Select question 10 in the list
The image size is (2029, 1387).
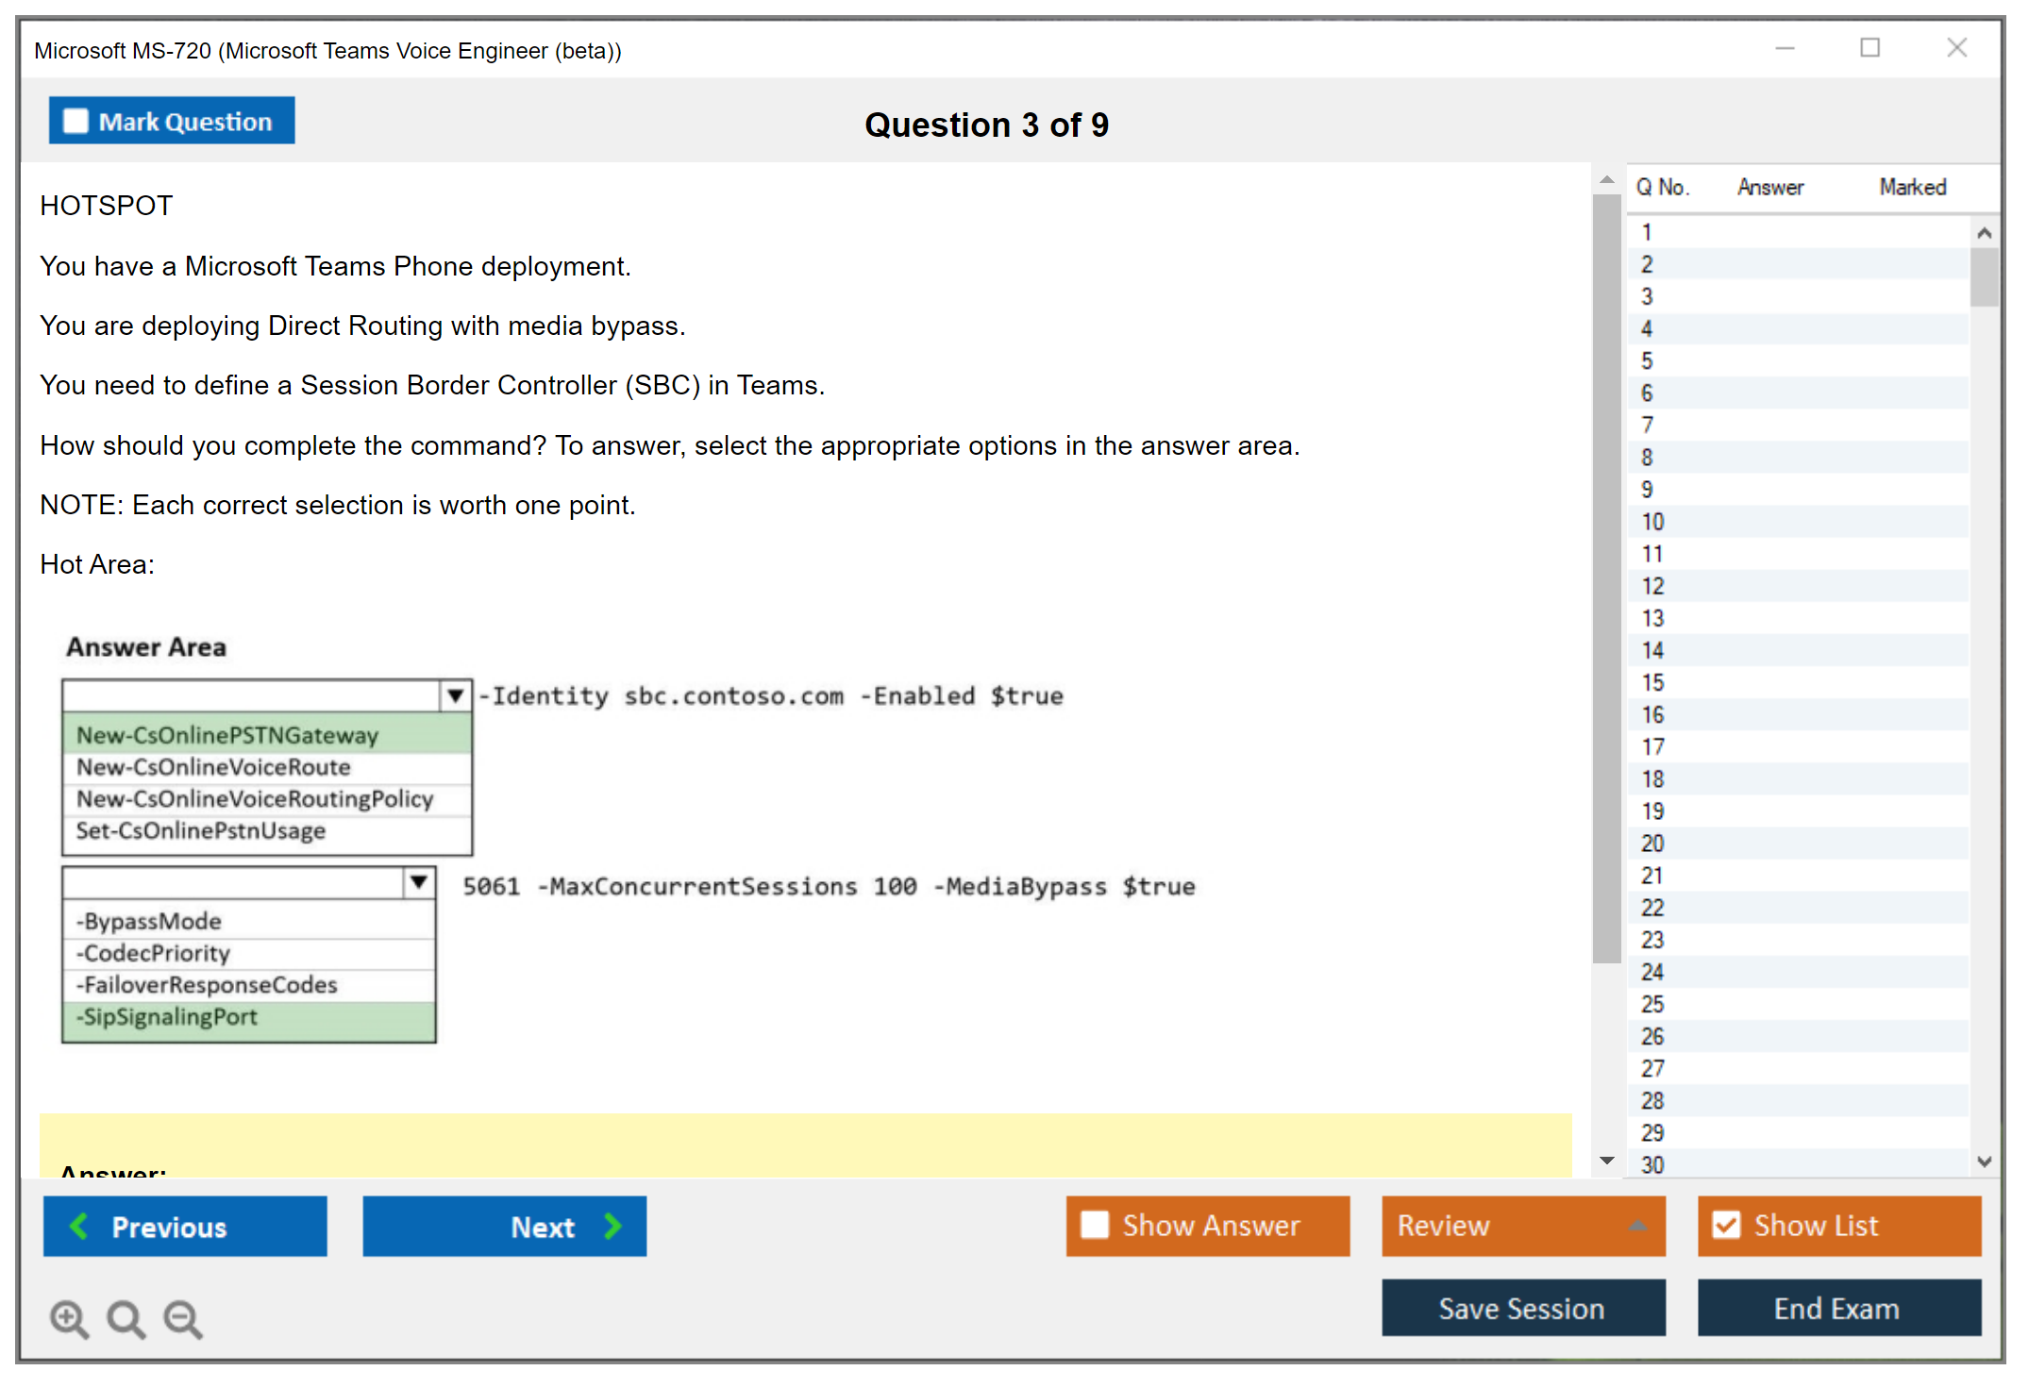tap(1652, 522)
